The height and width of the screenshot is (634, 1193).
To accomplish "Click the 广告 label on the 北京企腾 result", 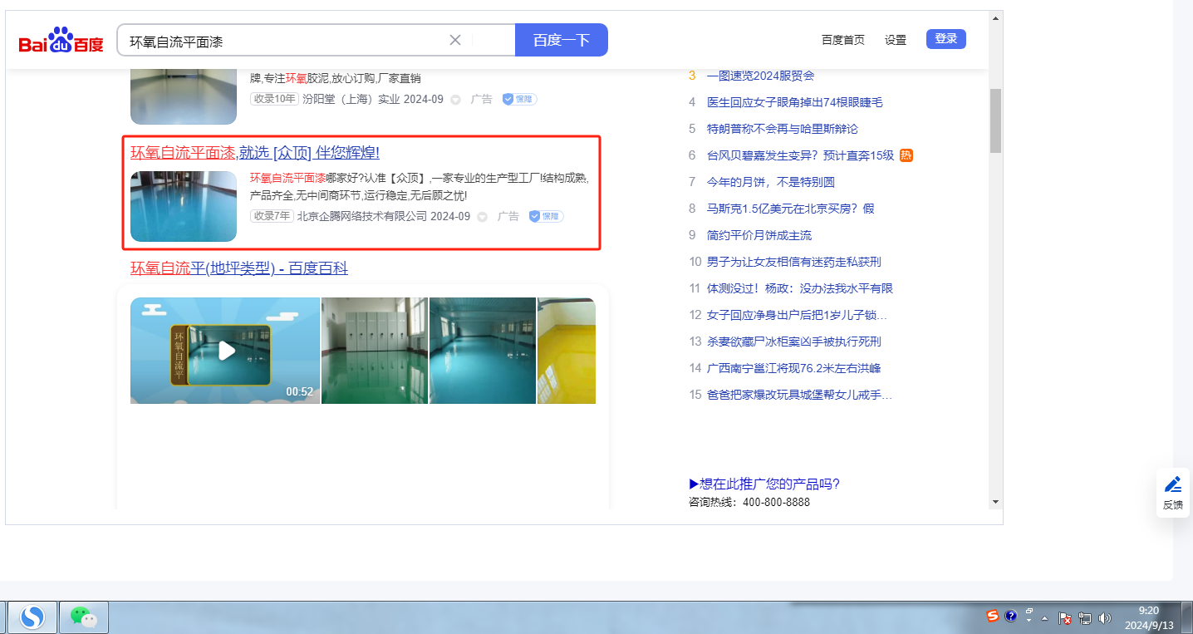I will [508, 216].
